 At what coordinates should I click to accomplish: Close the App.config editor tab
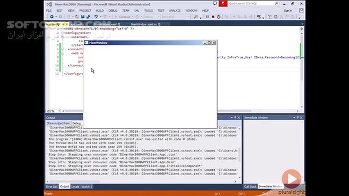[x=67, y=24]
